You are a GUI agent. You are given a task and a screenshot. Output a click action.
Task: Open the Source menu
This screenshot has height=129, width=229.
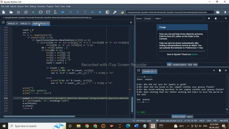20,6
